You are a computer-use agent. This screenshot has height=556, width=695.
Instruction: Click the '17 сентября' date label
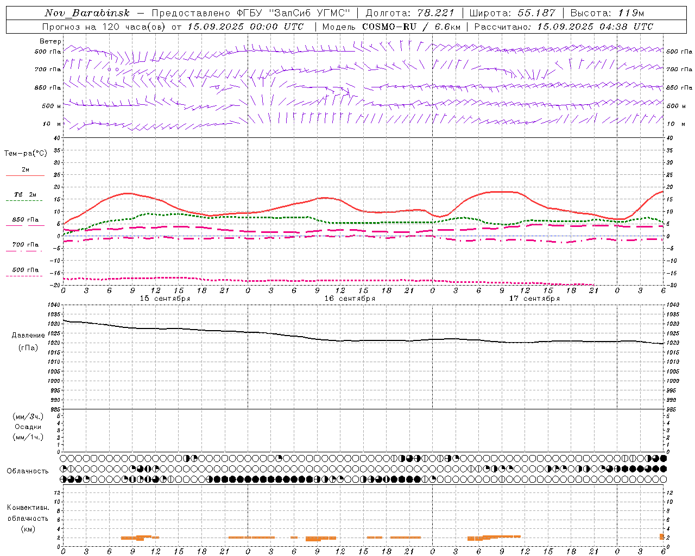tap(534, 299)
